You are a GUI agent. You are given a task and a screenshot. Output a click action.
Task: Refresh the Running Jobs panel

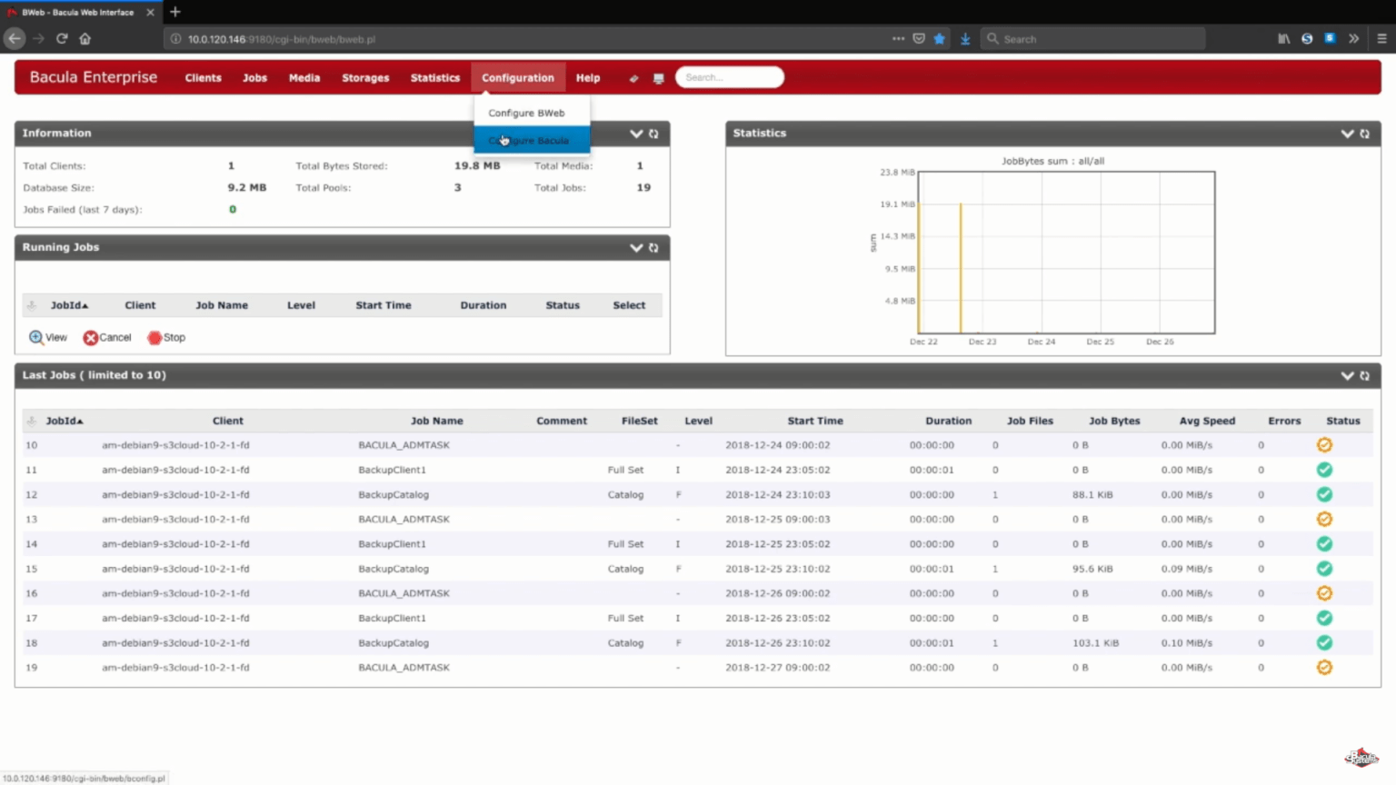click(653, 247)
